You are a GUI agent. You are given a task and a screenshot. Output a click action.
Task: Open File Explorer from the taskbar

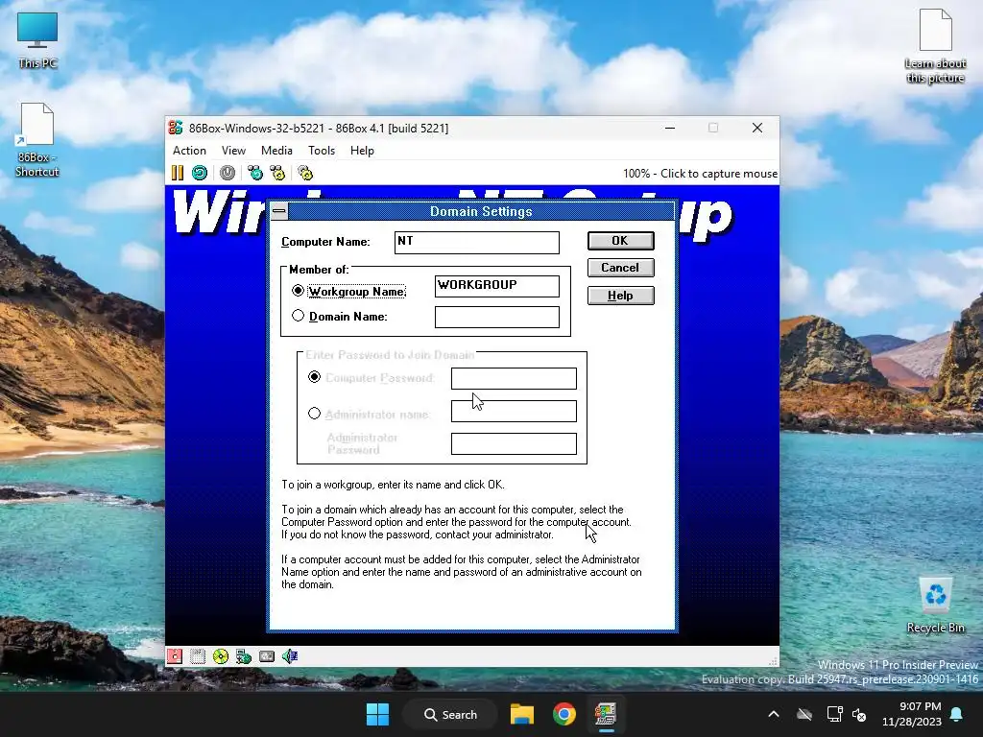[x=521, y=714]
